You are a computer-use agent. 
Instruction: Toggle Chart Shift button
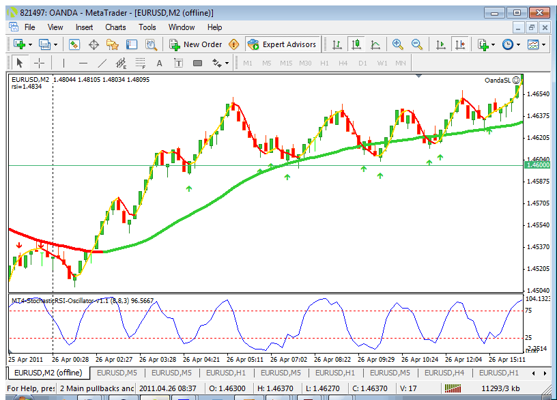pos(460,44)
